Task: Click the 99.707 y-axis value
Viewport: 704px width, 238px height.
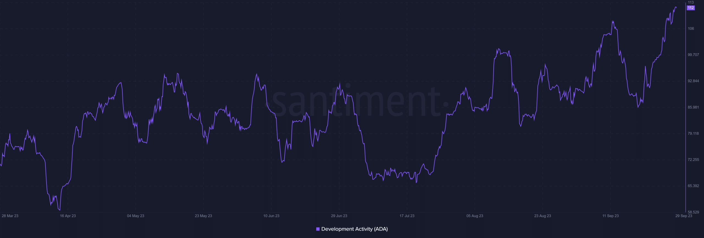Action: [x=693, y=55]
